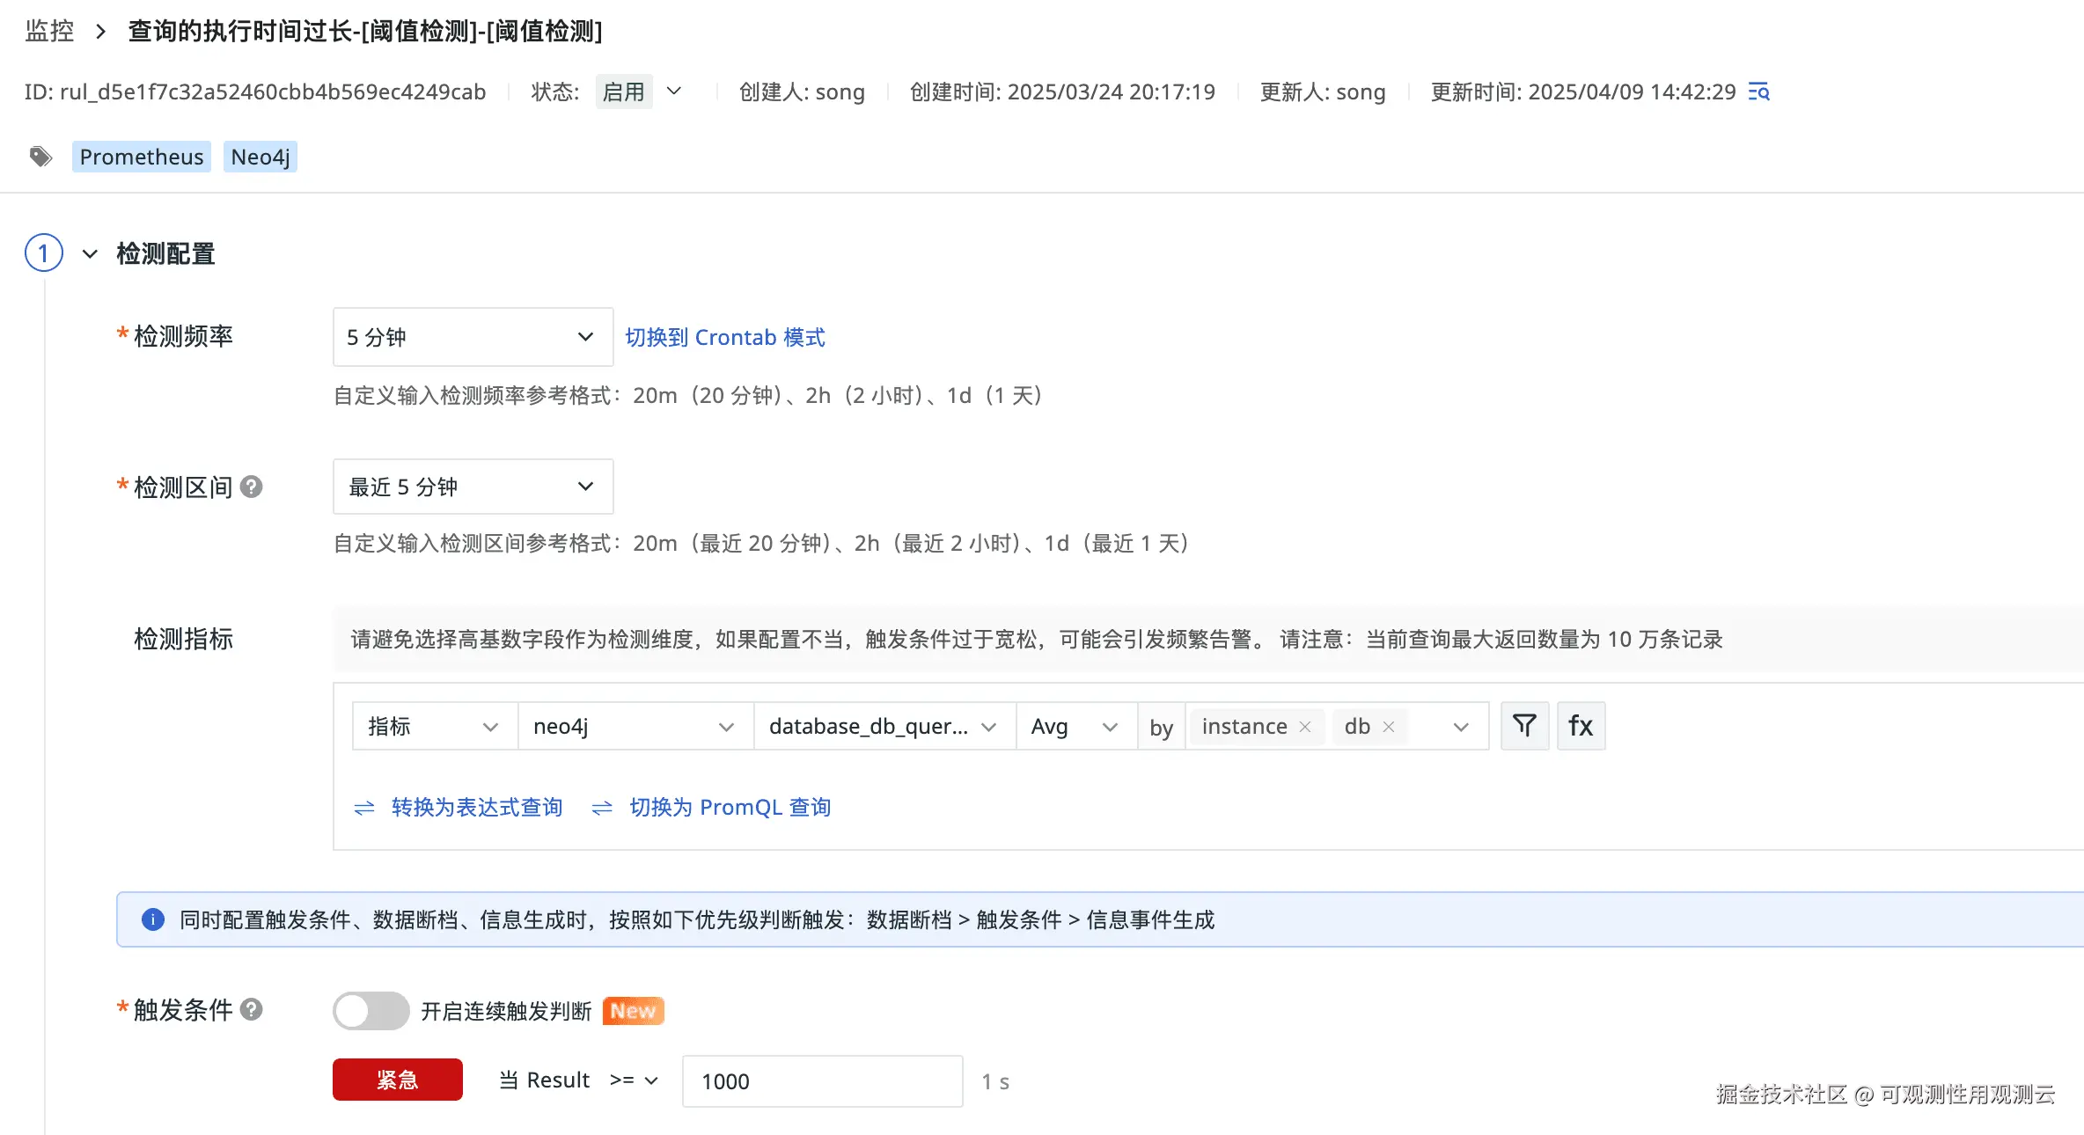Enable the 开启连续触发判断 switch
Viewport: 2084px width, 1135px height.
[371, 1010]
